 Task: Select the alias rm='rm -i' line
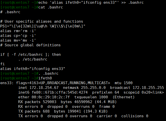coord(18,31)
